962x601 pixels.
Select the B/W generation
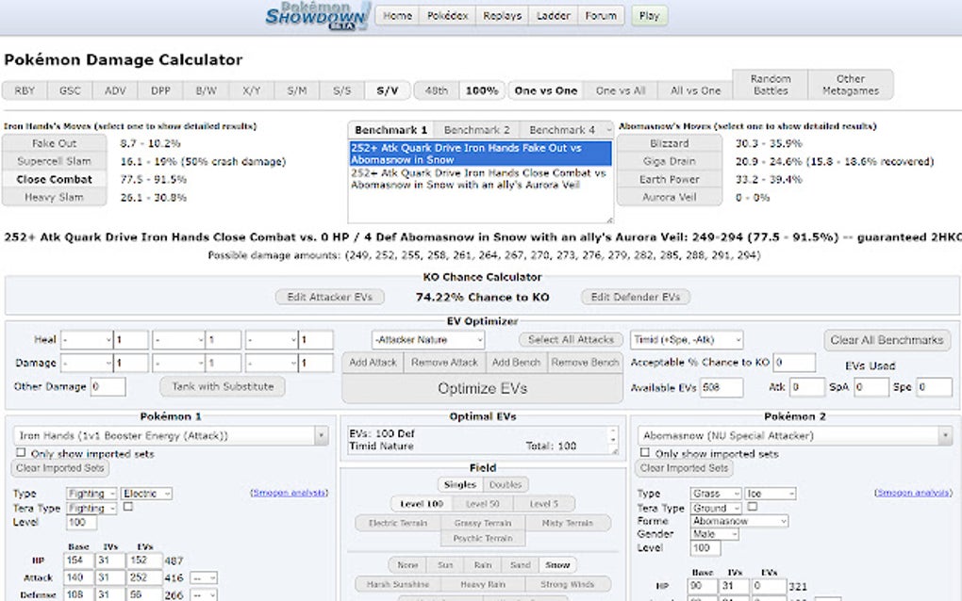[207, 90]
